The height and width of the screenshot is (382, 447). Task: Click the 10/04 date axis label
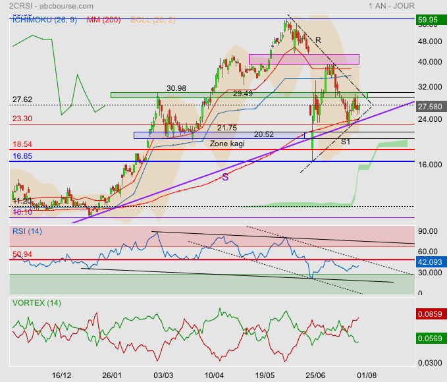point(214,375)
